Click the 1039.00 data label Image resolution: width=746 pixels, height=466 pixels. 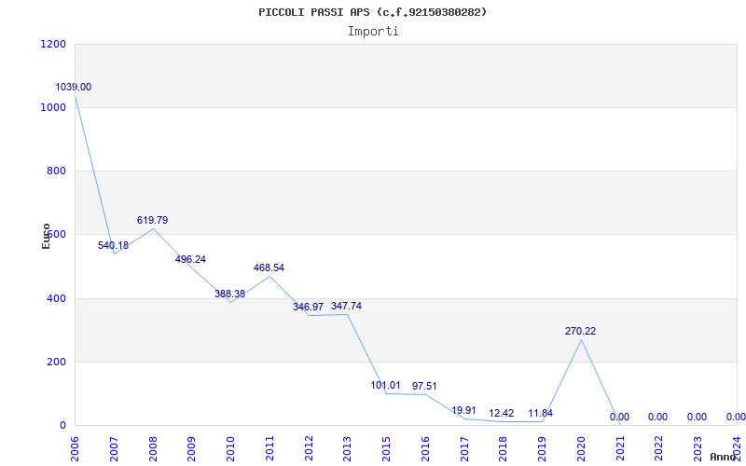click(x=74, y=87)
